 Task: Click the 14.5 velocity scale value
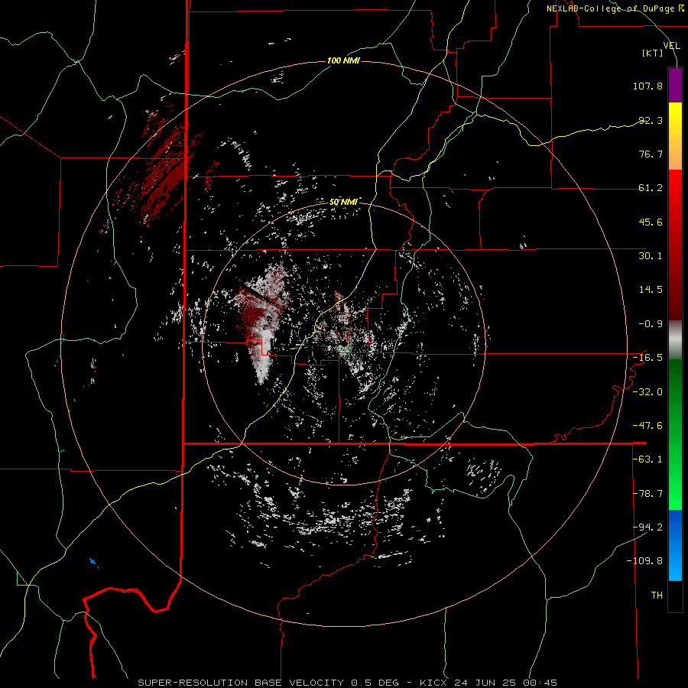tap(651, 290)
